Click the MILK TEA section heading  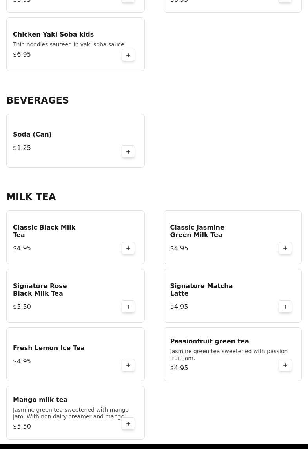coord(31,197)
